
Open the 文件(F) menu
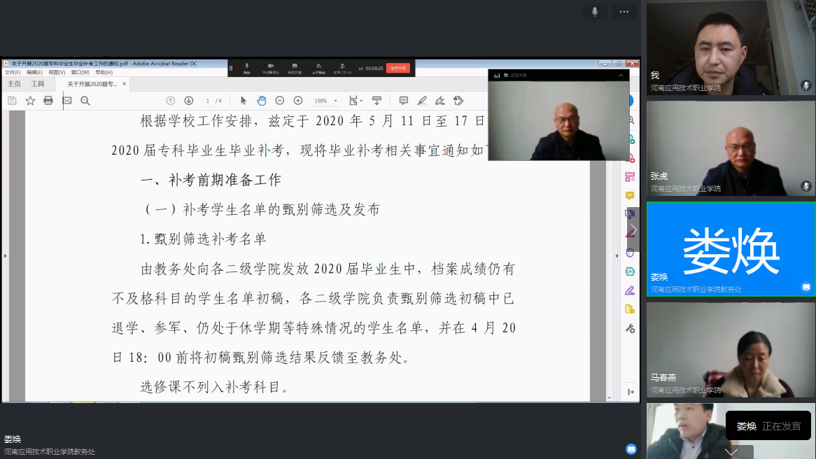(13, 72)
